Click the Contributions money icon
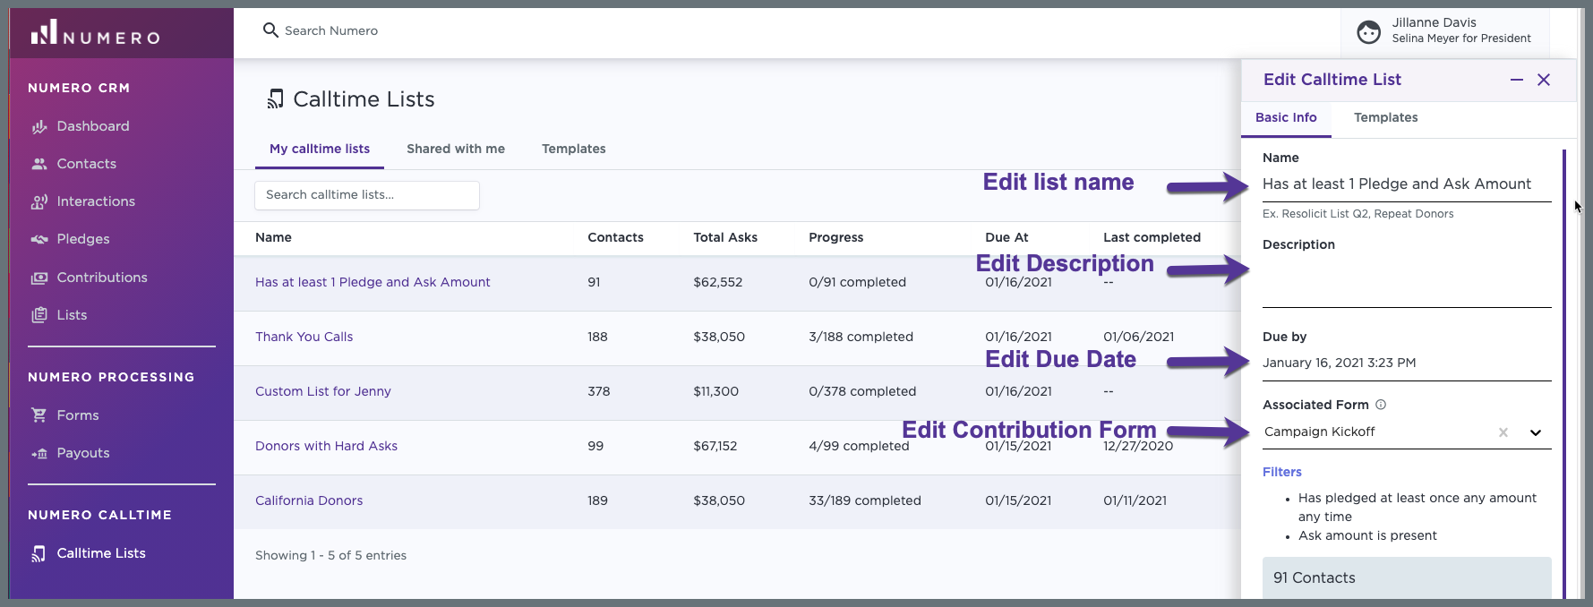Image resolution: width=1593 pixels, height=607 pixels. tap(39, 278)
